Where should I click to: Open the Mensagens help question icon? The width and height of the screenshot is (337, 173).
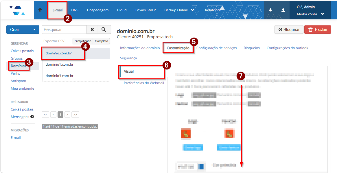click(x=32, y=117)
